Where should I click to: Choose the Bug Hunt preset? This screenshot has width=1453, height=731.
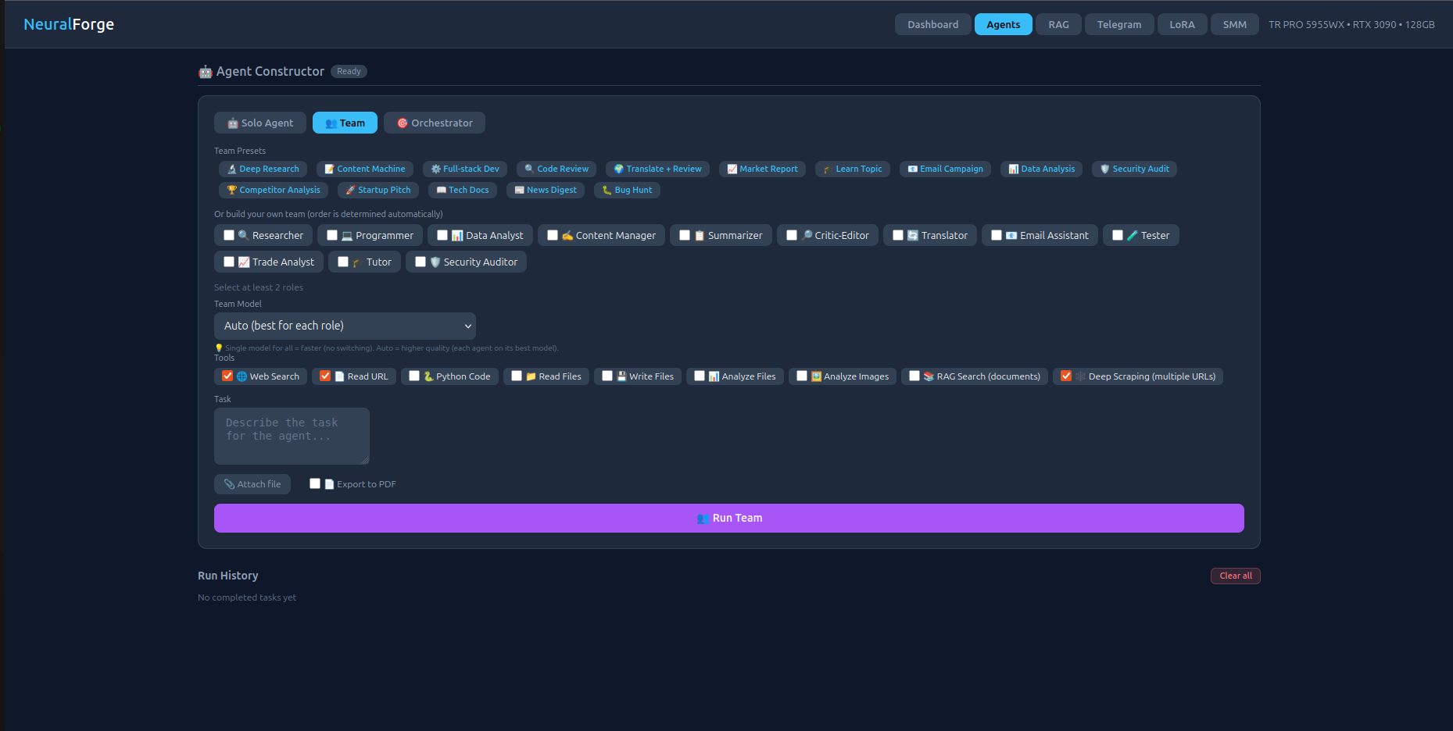tap(626, 190)
